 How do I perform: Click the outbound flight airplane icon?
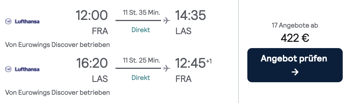167,21
